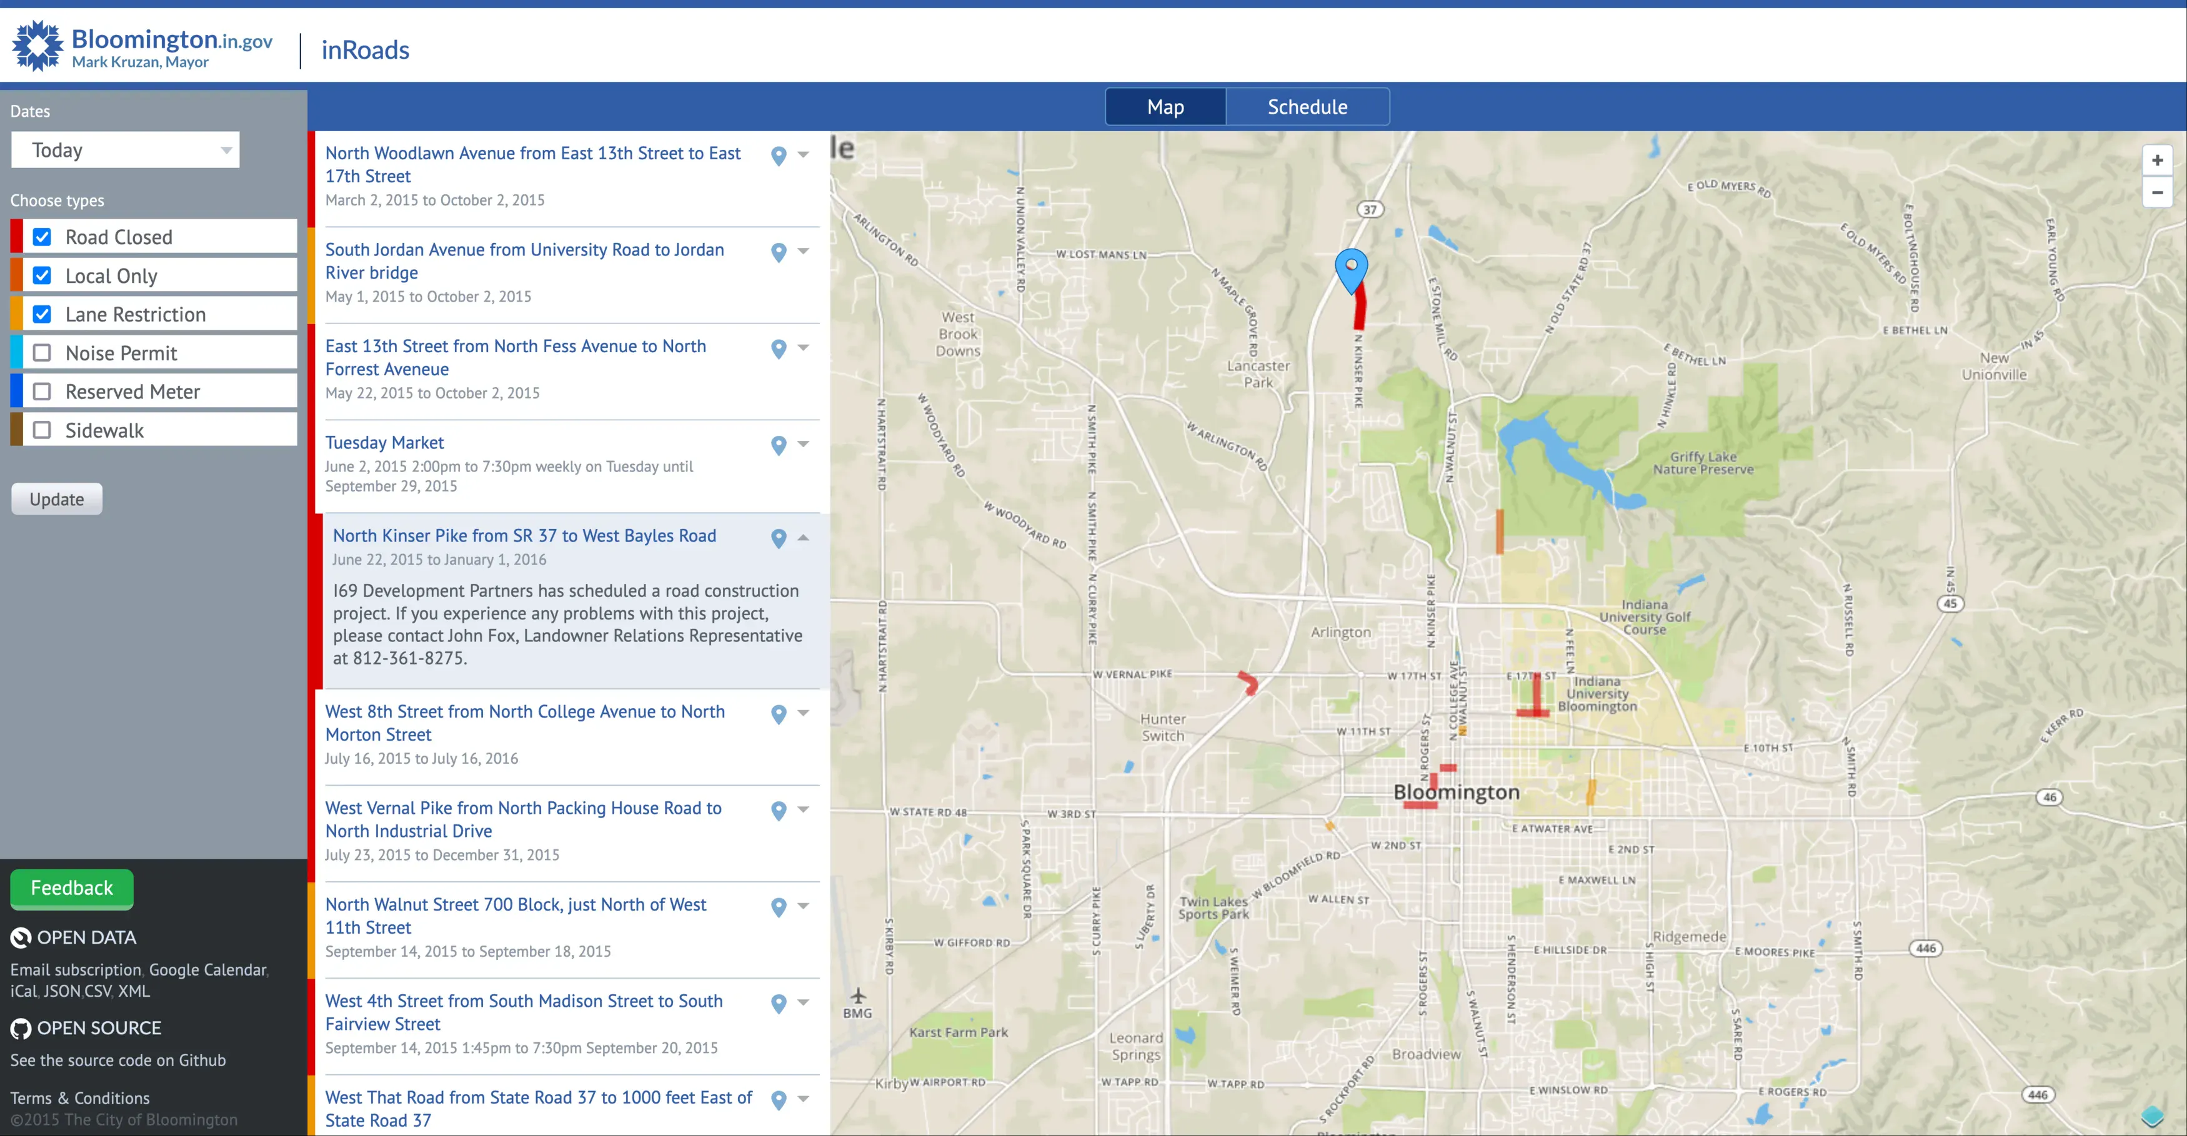Screen dimensions: 2187x1136
Task: Enable the Noise Permit checkbox
Action: 42,353
